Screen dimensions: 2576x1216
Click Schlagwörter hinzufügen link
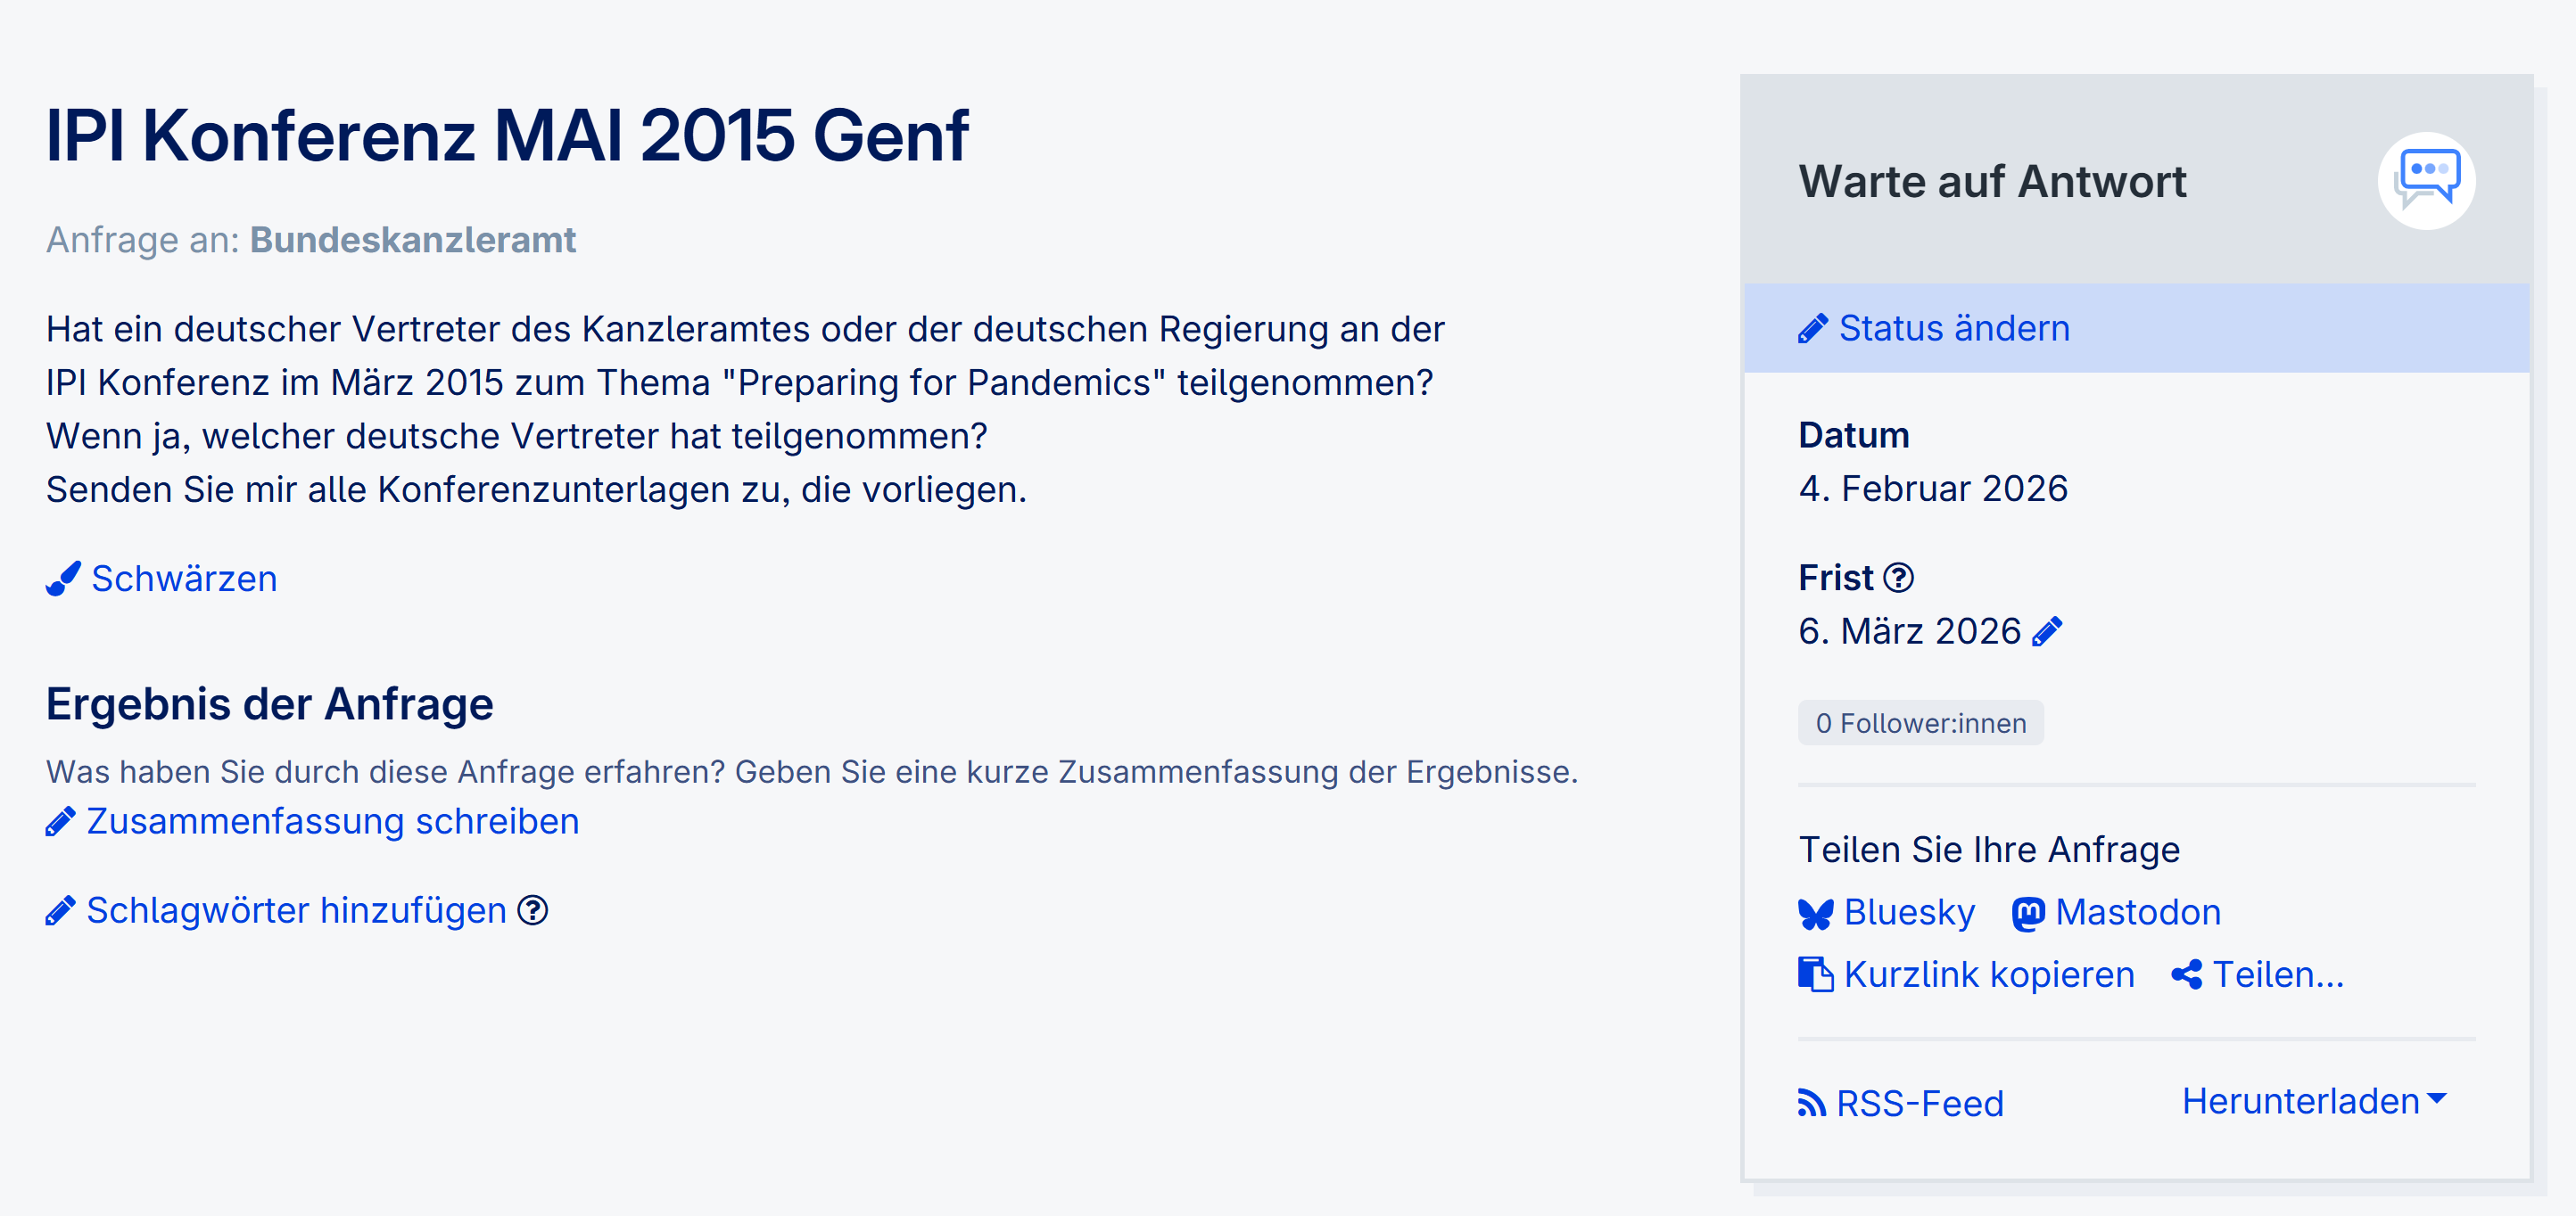click(296, 910)
